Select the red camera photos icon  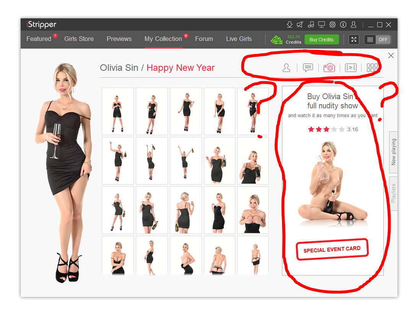(329, 68)
